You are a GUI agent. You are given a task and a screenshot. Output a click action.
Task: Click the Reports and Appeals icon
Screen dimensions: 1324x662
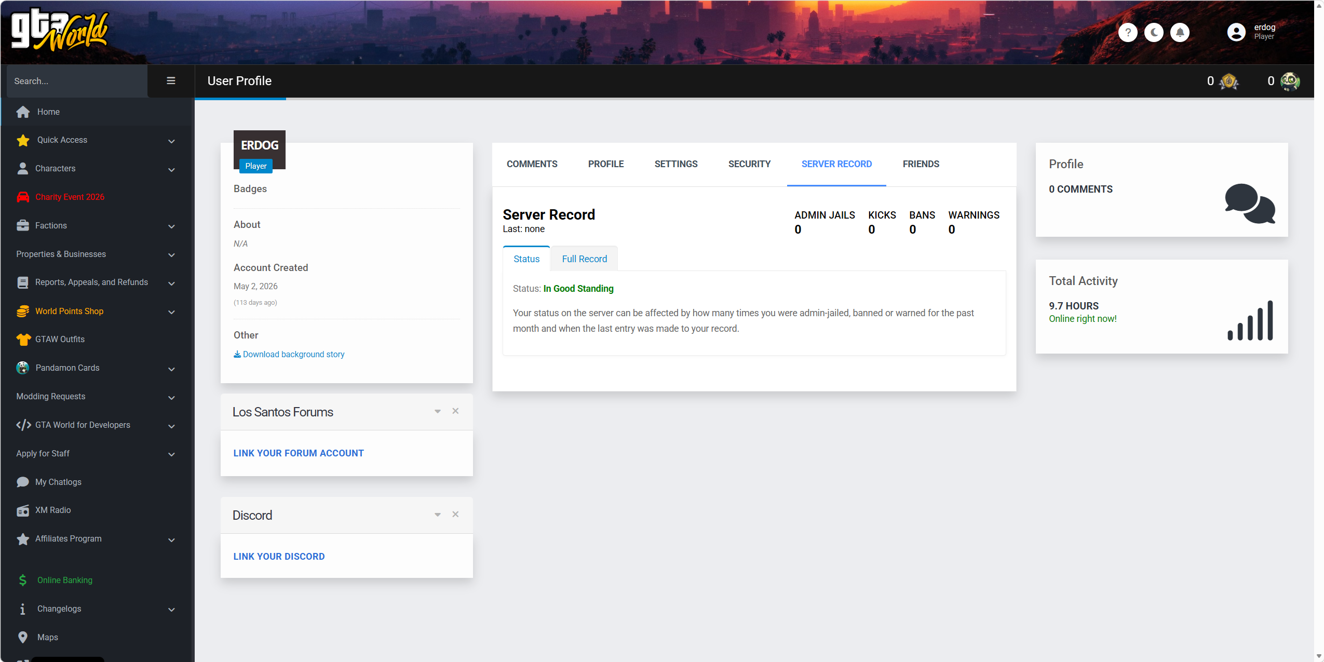[x=23, y=282]
